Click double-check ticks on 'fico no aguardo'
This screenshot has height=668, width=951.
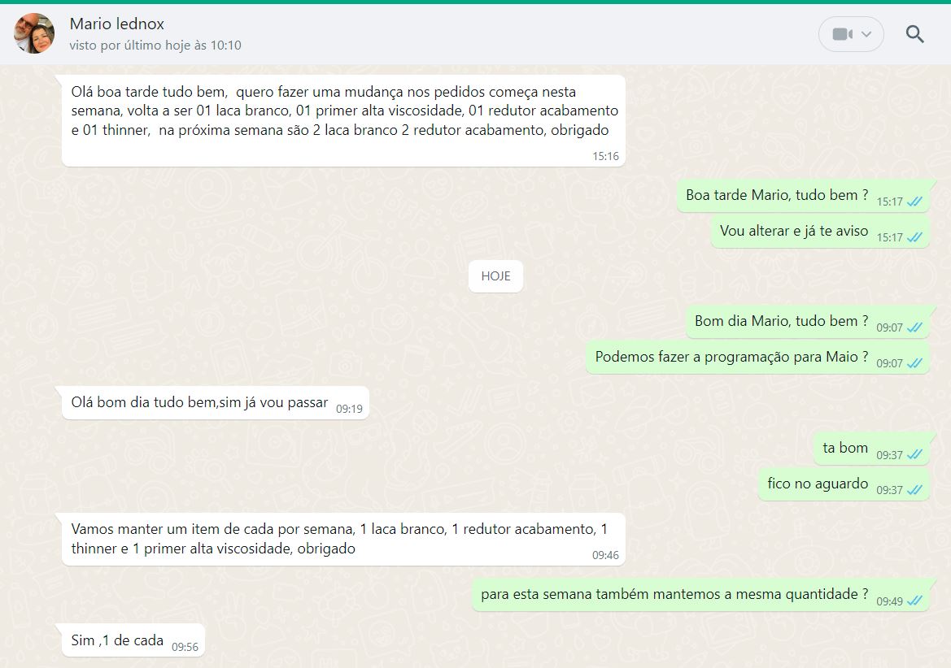pyautogui.click(x=914, y=490)
